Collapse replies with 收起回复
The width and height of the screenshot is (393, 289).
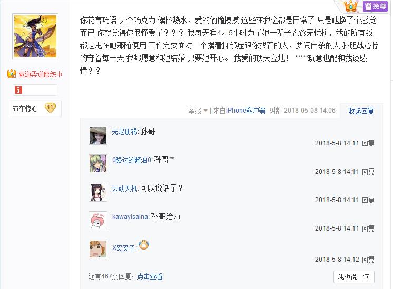361,111
